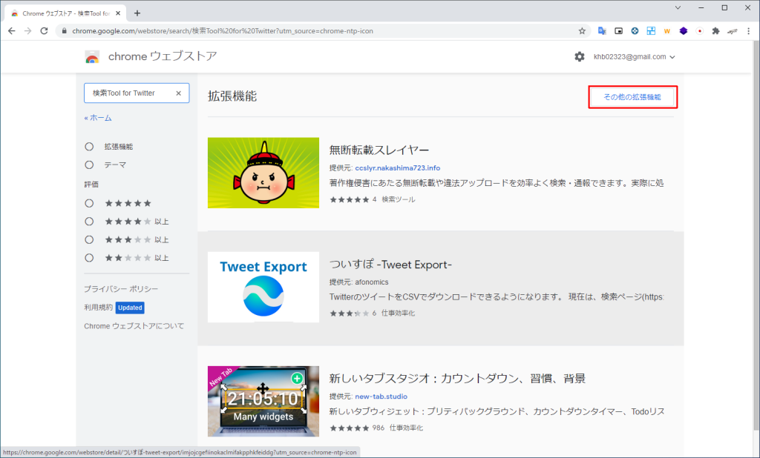Click the purple diamond extension icon
The width and height of the screenshot is (760, 458).
(684, 30)
